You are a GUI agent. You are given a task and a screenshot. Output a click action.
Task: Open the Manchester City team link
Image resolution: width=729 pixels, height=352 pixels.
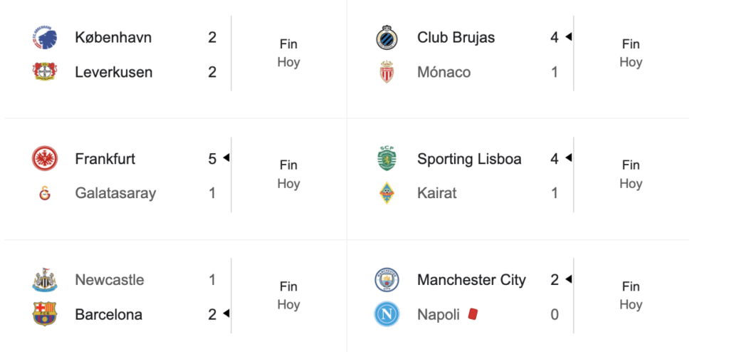(471, 280)
